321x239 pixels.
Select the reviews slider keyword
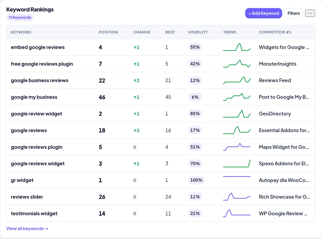(x=27, y=197)
